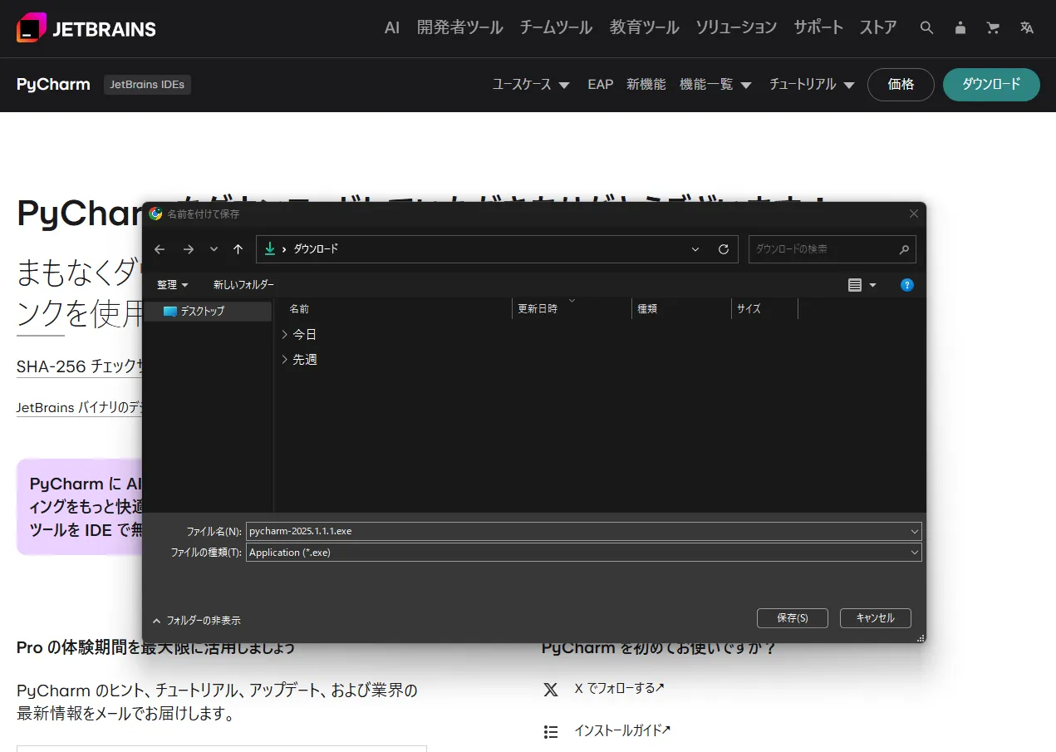Click the キャンセル button
Screen dimensions: 1056x752
pyautogui.click(x=876, y=618)
